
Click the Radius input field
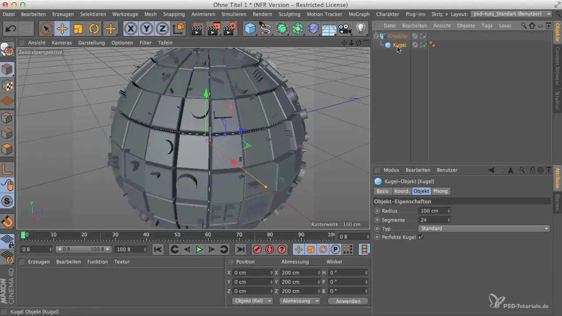click(x=435, y=211)
